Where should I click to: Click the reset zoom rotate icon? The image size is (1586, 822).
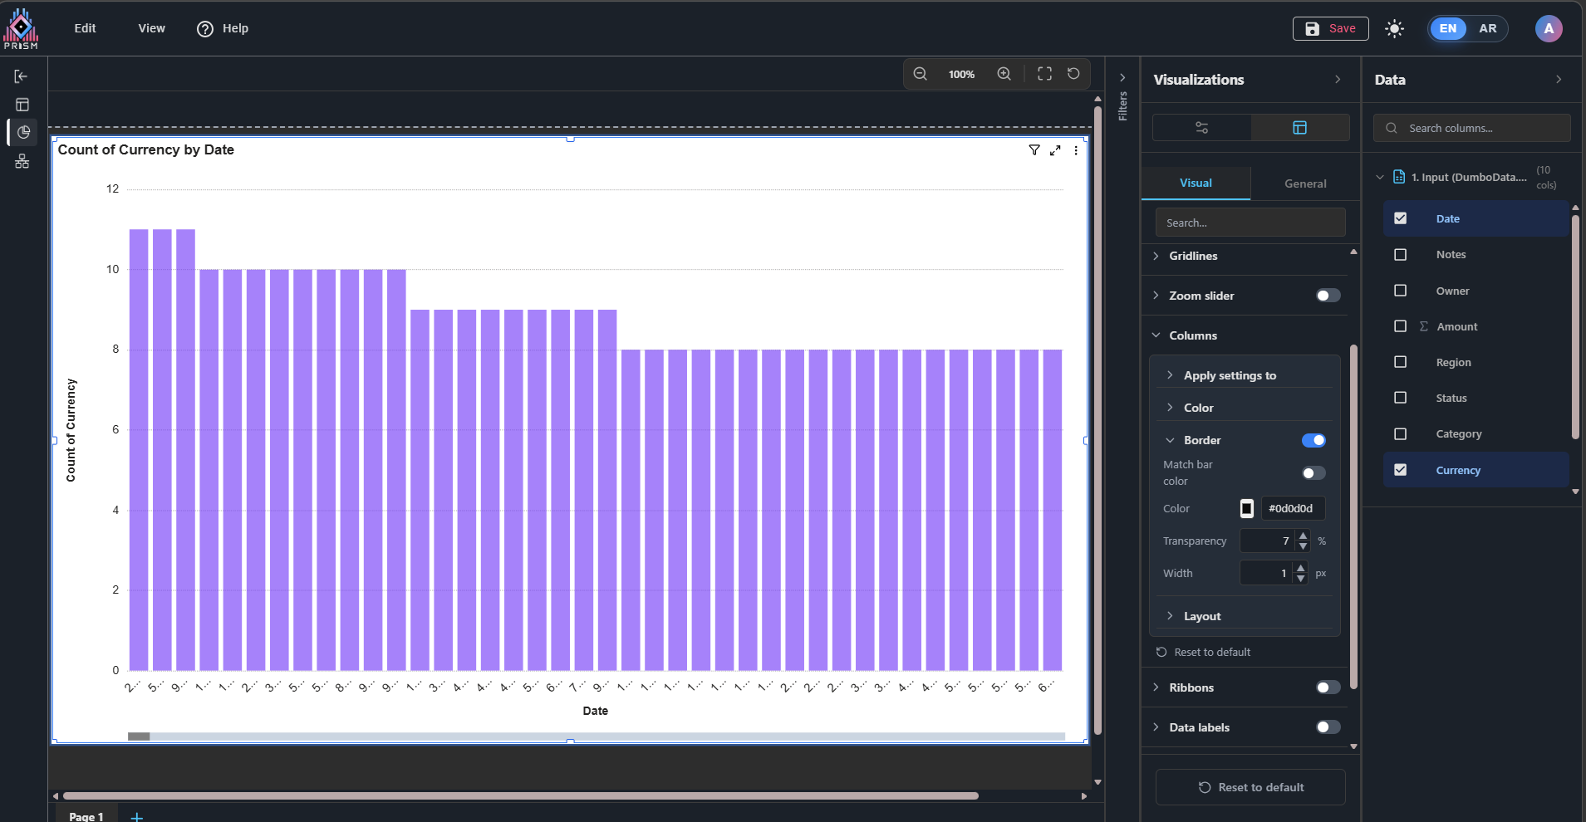pos(1073,74)
